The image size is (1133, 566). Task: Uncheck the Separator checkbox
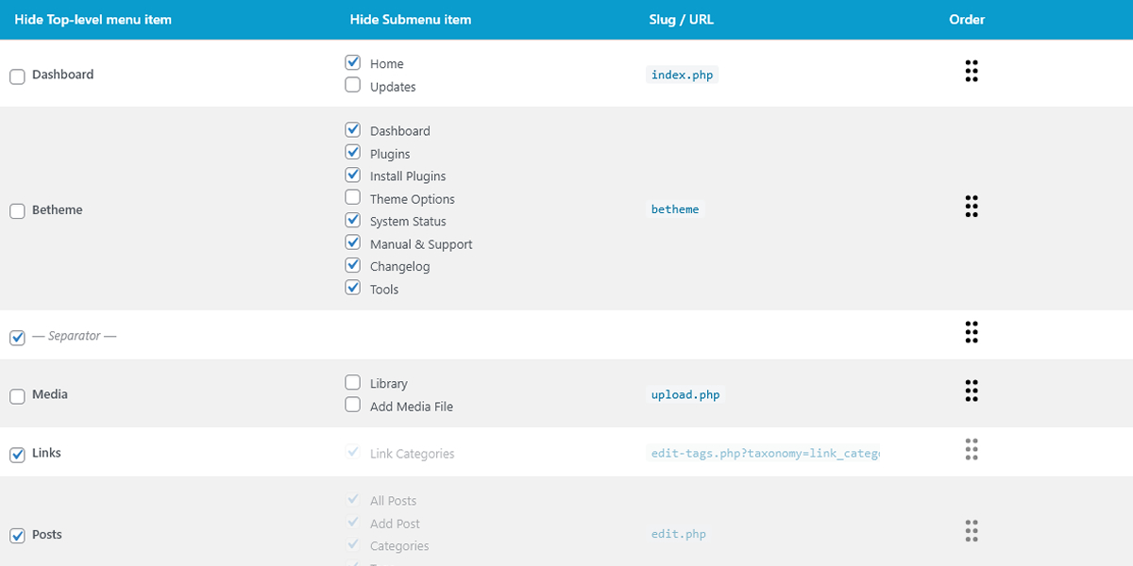click(x=17, y=338)
